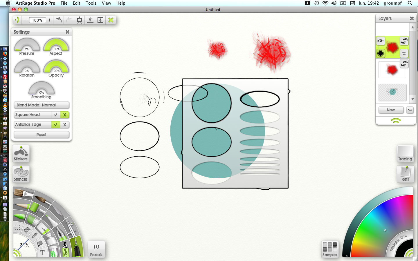This screenshot has width=418, height=261.
Task: Pick the Color Sampler eyedropper tool
Action: pyautogui.click(x=34, y=236)
